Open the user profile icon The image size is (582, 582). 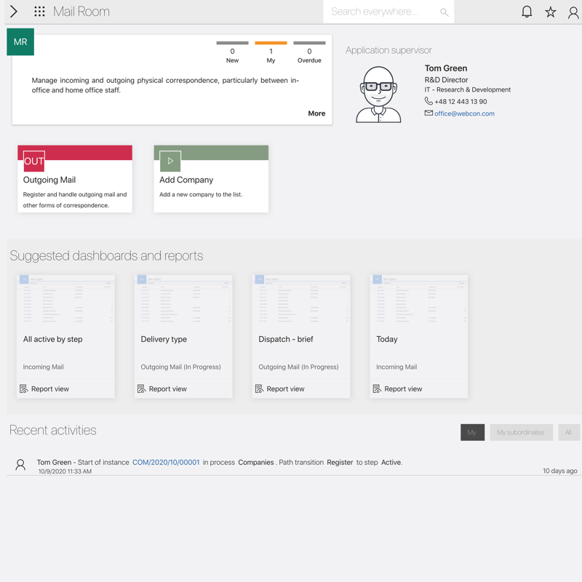pyautogui.click(x=573, y=12)
